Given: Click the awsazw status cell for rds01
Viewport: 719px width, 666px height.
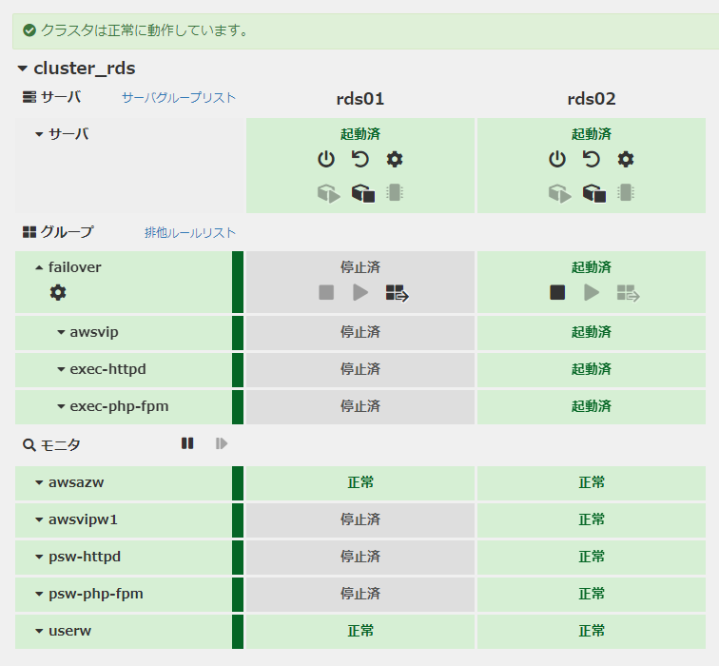Looking at the screenshot, I should click(x=360, y=482).
